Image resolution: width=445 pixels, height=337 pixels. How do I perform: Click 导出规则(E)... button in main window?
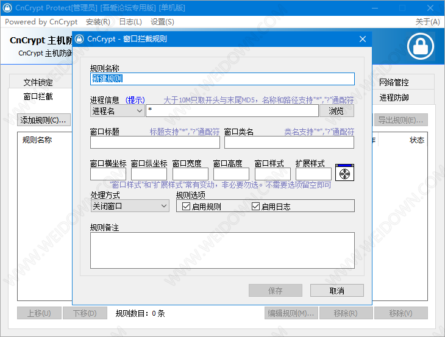pyautogui.click(x=400, y=120)
